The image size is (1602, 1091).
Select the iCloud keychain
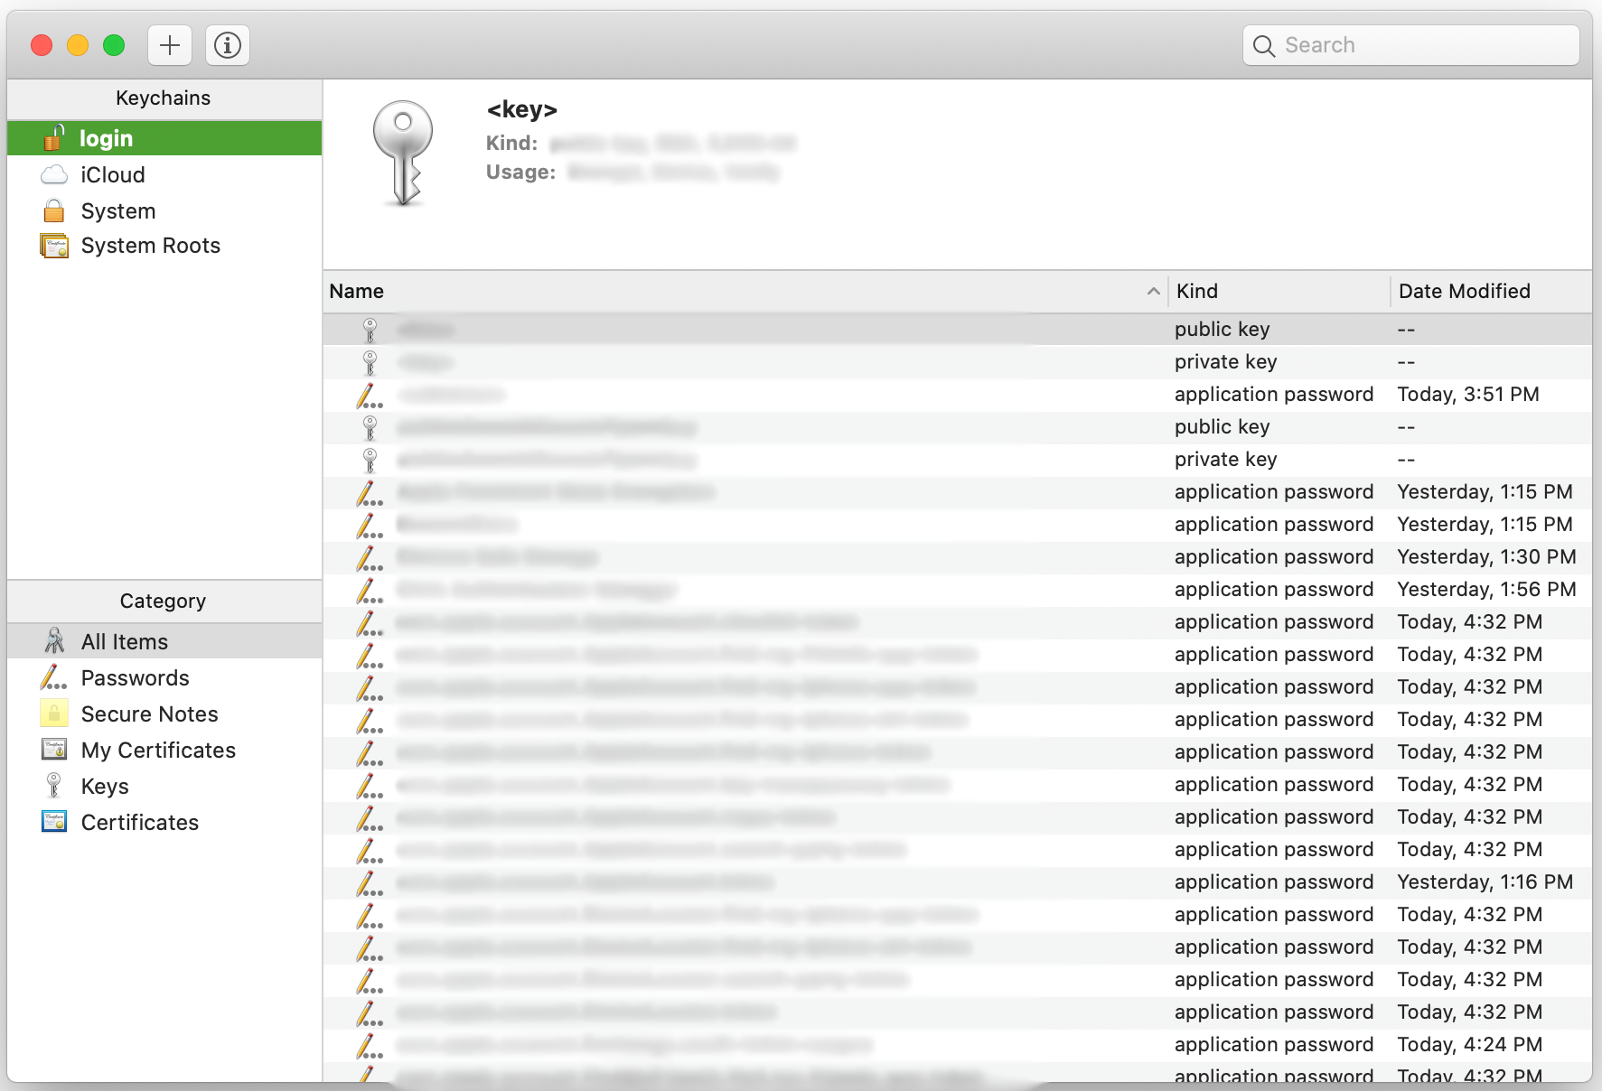point(112,175)
